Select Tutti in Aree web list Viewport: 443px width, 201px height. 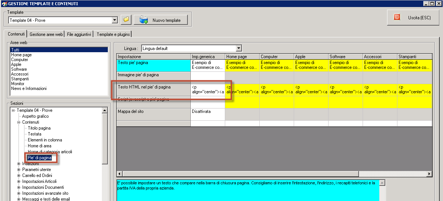(59, 50)
